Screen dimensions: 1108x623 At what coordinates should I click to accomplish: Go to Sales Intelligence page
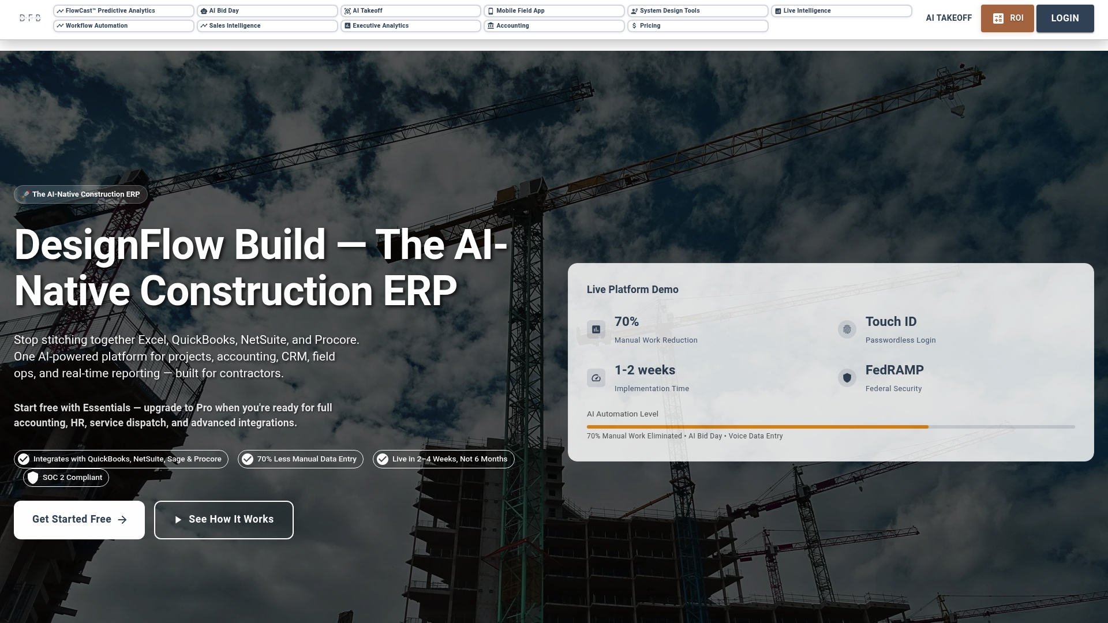click(x=267, y=26)
